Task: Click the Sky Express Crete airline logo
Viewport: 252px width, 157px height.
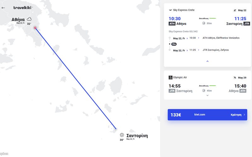Action: [170, 10]
